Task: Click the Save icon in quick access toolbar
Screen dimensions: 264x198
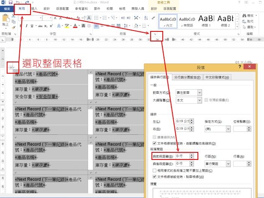Action: 10,3
